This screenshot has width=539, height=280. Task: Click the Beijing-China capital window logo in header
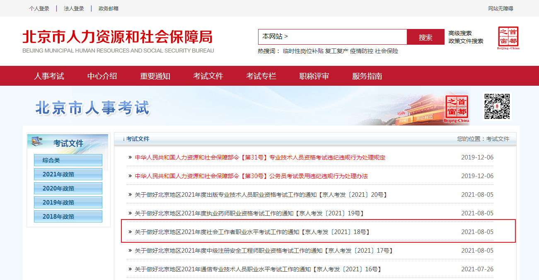pos(508,38)
